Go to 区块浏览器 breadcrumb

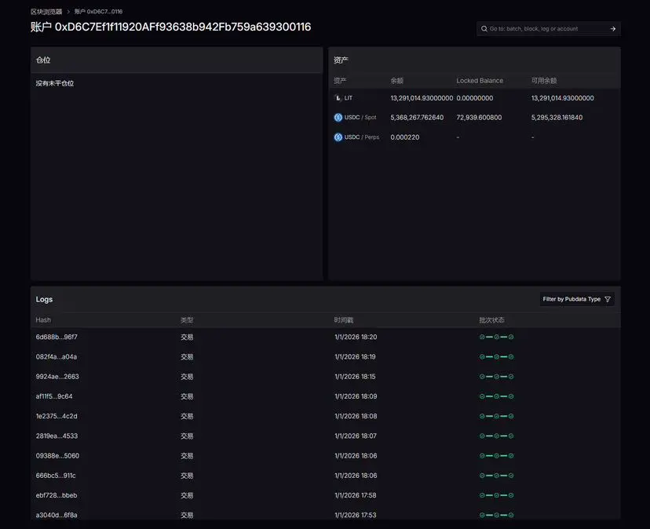coord(46,12)
